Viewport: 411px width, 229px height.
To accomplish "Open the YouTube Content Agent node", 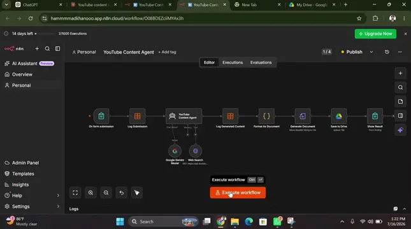I will (184, 116).
